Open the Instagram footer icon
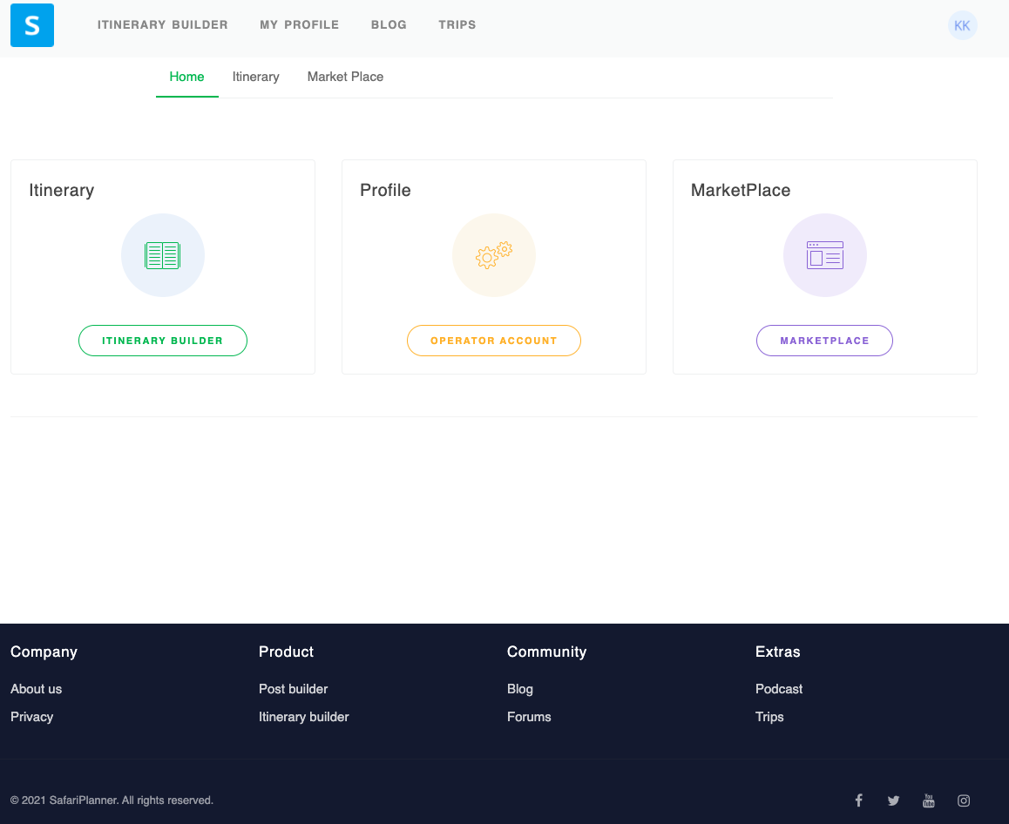 pos(964,800)
